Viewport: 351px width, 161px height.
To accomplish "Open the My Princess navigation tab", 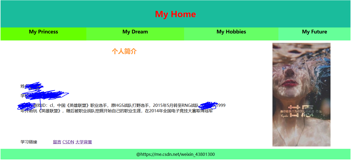I will [43, 32].
